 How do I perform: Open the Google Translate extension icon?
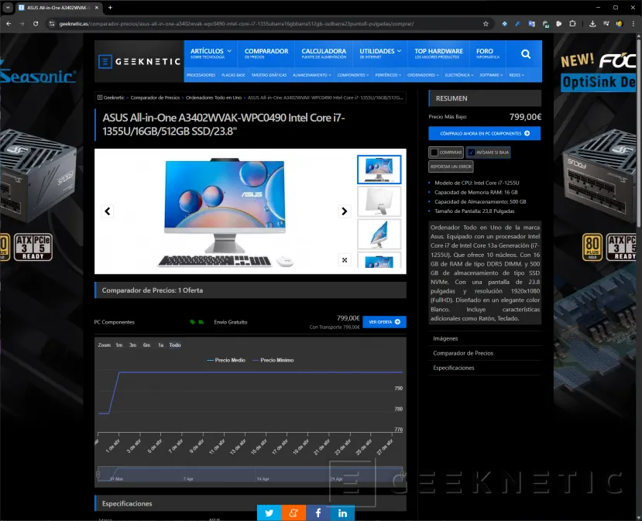point(531,24)
